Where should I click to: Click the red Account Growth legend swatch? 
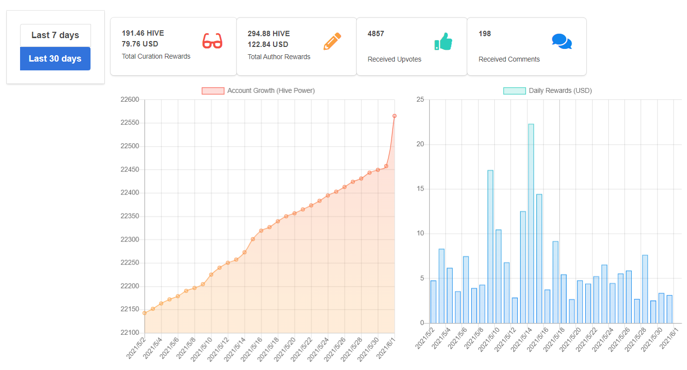tap(213, 90)
